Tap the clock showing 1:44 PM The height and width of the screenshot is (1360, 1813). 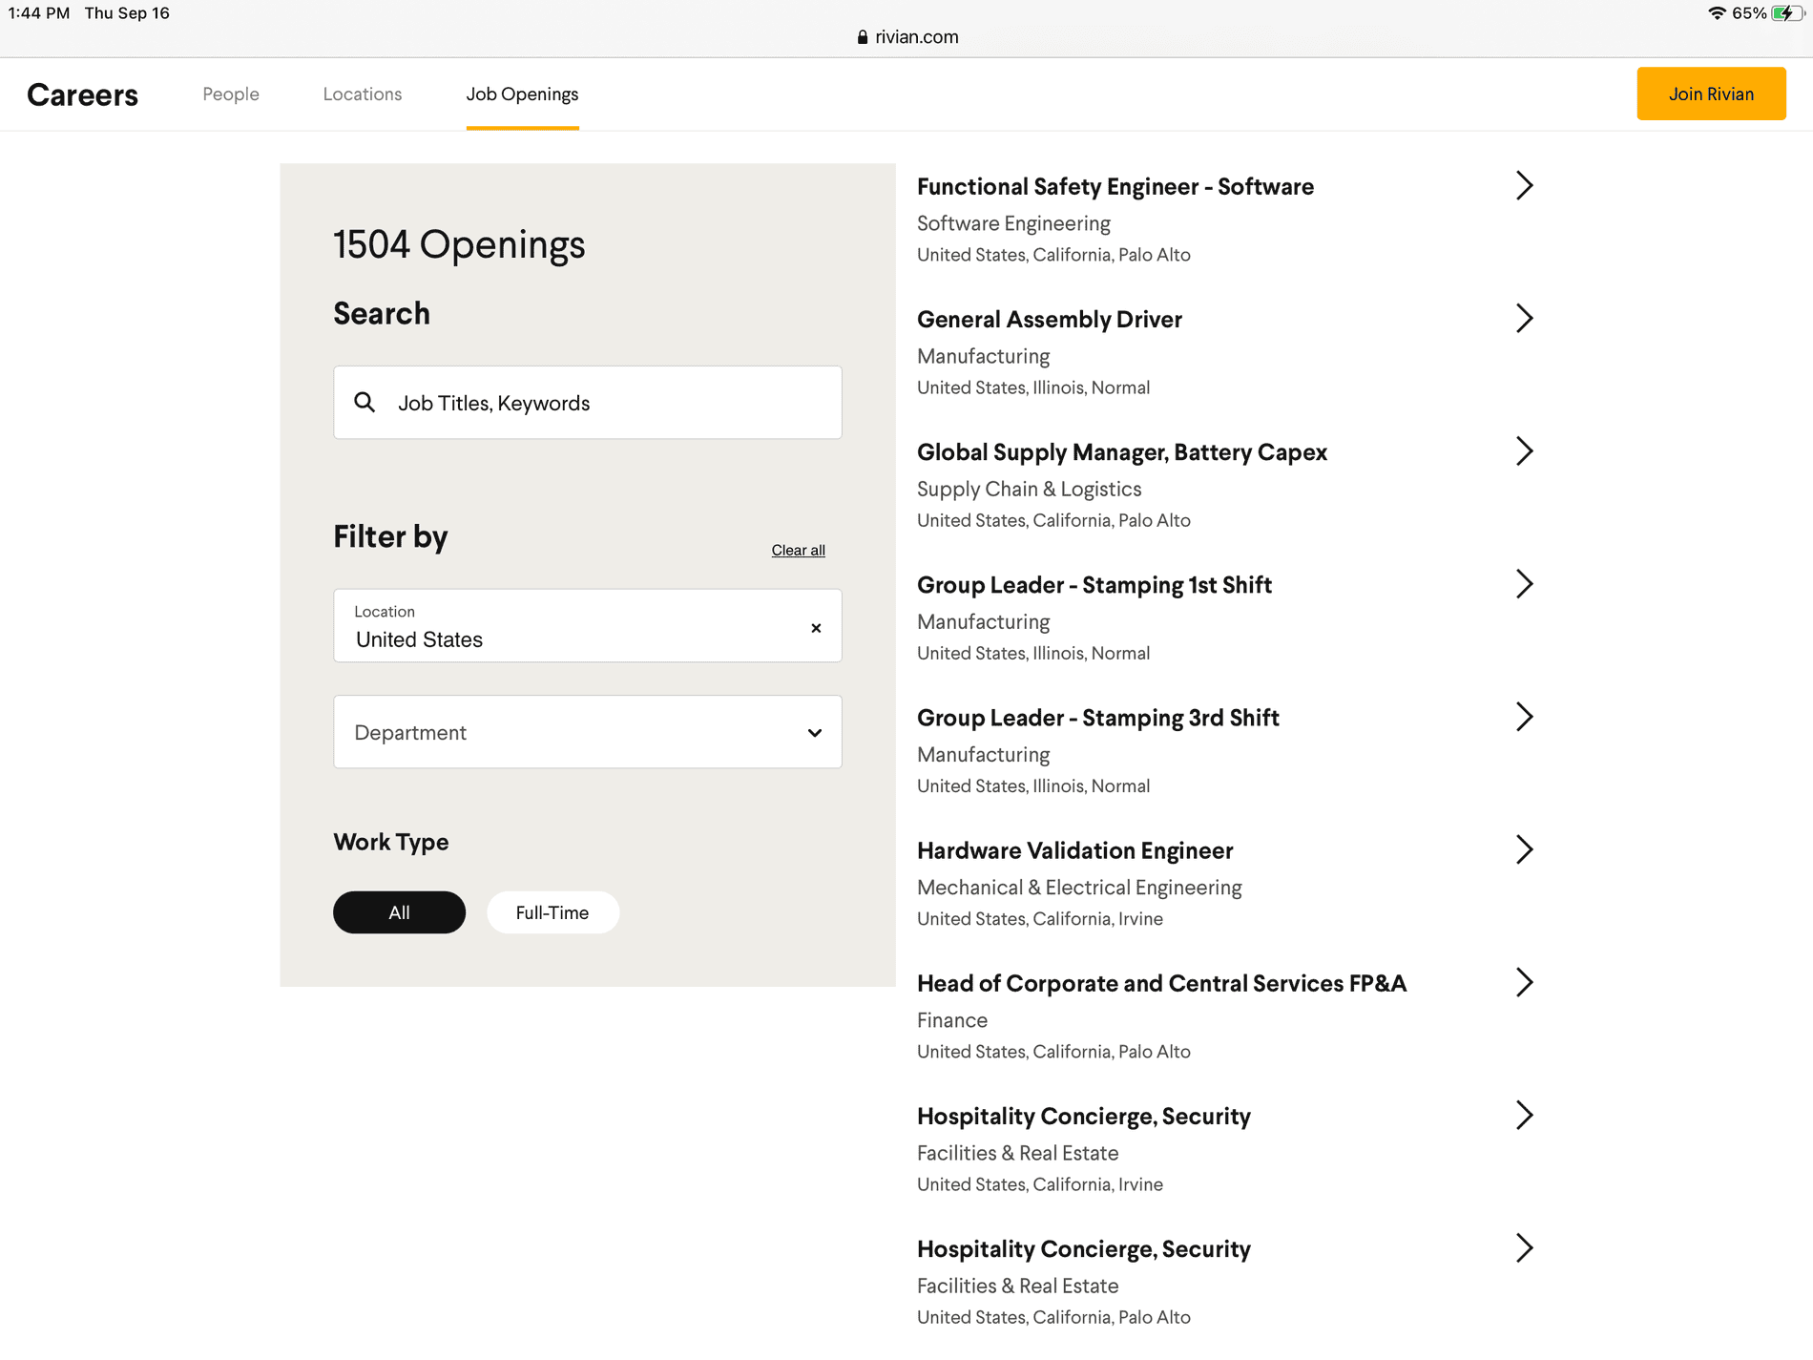(x=39, y=13)
